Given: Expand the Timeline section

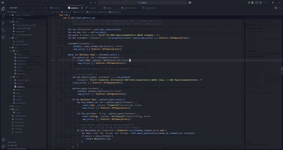Looking at the screenshot, I should pos(13,145).
